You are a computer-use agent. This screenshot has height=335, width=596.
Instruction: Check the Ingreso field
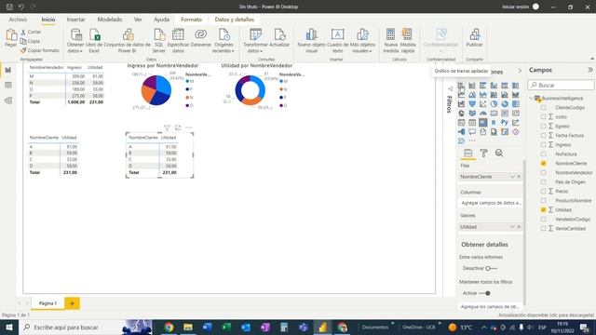[543, 145]
